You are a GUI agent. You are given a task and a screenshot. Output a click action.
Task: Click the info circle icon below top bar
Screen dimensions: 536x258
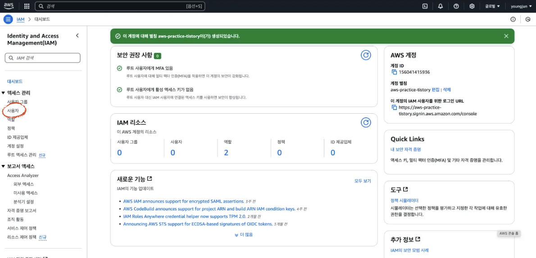(513, 19)
